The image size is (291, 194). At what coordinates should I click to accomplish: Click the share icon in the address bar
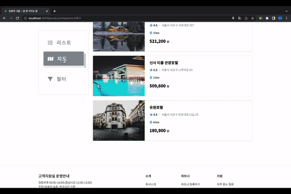coord(246,18)
